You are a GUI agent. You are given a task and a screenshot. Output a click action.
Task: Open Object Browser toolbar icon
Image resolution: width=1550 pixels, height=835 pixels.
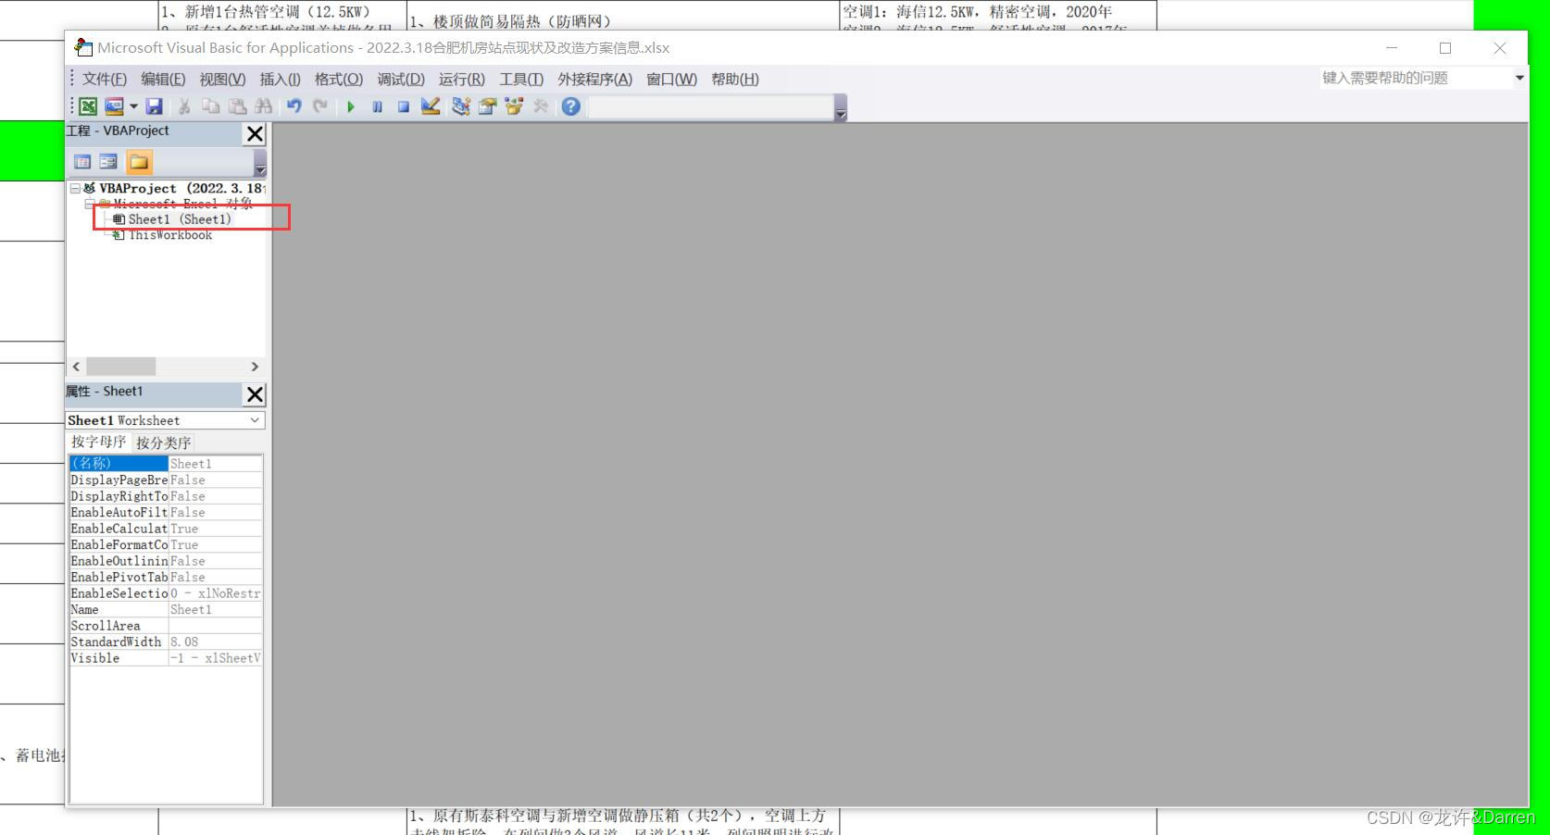point(514,106)
